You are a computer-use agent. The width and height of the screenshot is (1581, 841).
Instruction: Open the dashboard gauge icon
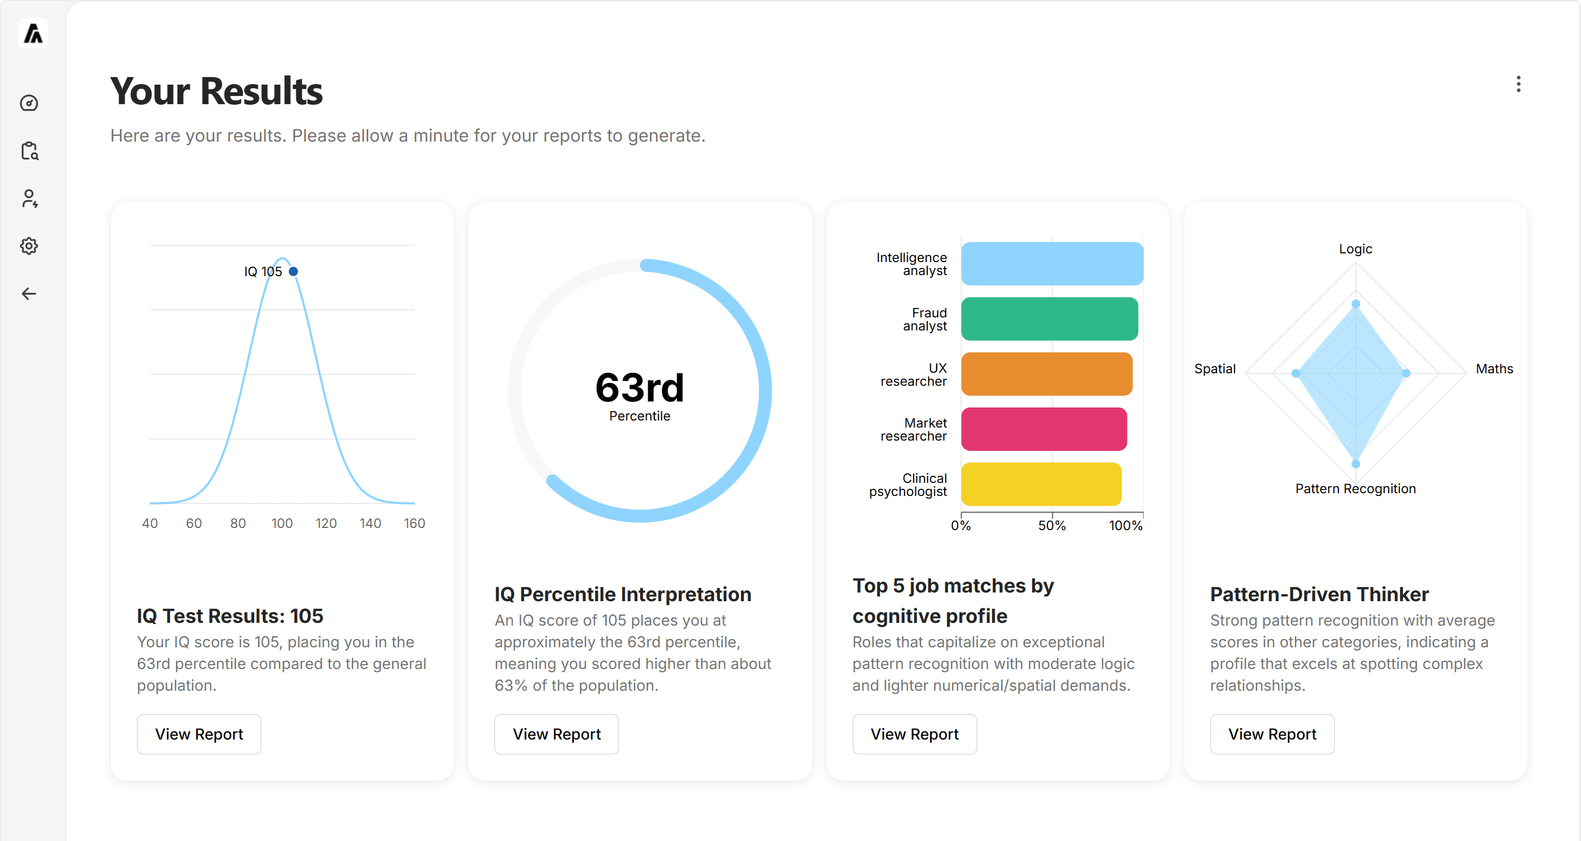coord(29,103)
